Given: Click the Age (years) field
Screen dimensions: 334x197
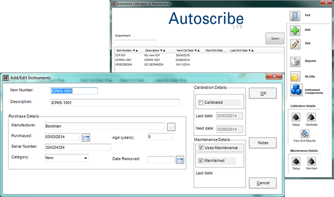Looking at the screenshot, I should 160,137.
